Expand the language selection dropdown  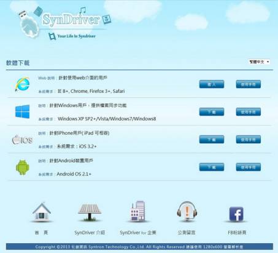(x=259, y=62)
